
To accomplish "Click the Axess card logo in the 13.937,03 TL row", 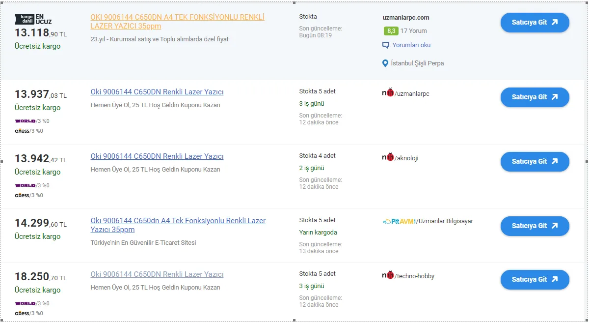I will pos(22,131).
